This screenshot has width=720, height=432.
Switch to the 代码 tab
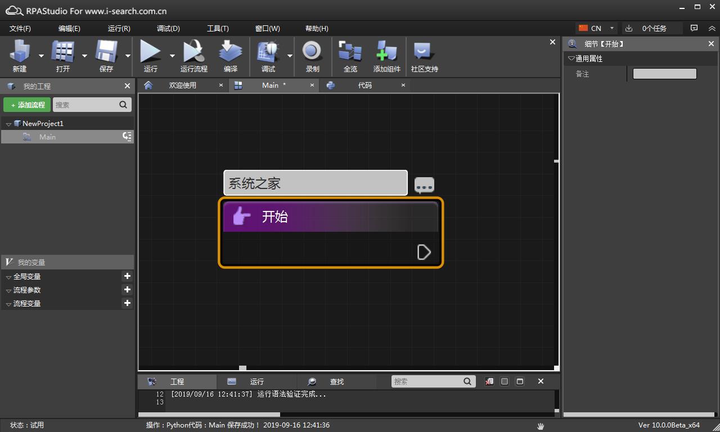tap(364, 85)
